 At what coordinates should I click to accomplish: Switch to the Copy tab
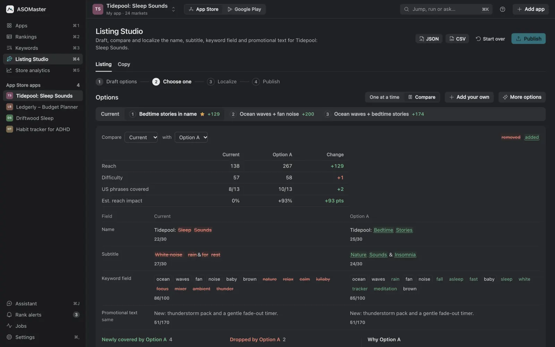(124, 65)
